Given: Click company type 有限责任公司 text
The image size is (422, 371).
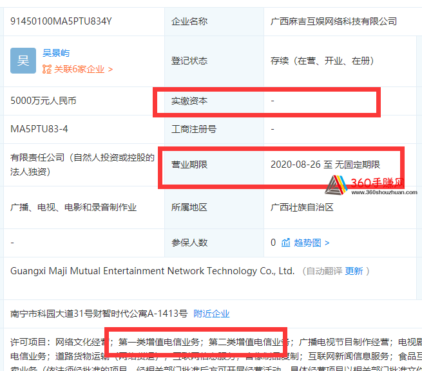Looking at the screenshot, I should pos(82,165).
